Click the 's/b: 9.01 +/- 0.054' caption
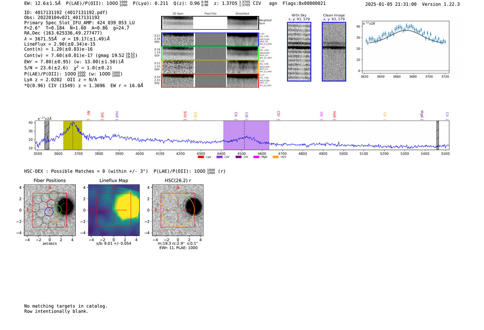 pos(114,243)
